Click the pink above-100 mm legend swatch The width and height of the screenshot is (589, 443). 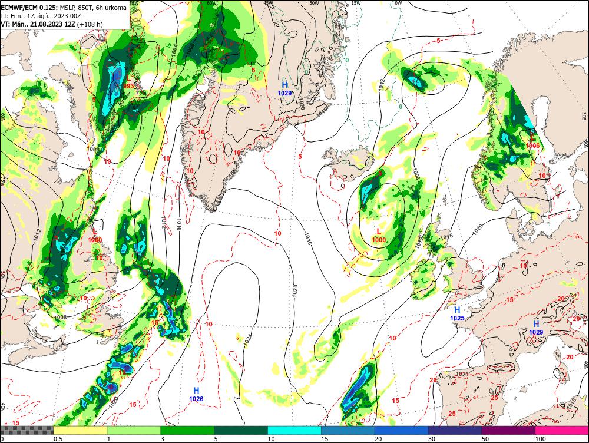[562, 430]
